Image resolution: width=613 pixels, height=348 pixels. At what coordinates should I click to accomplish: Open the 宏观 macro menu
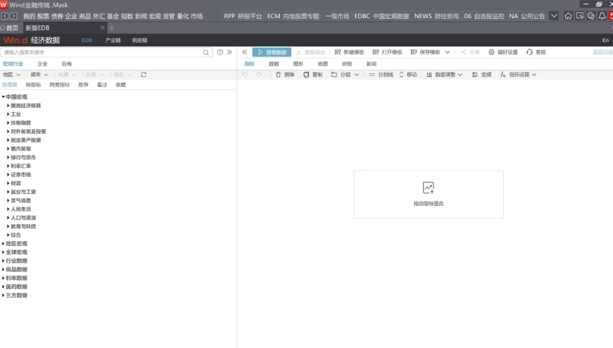point(155,16)
